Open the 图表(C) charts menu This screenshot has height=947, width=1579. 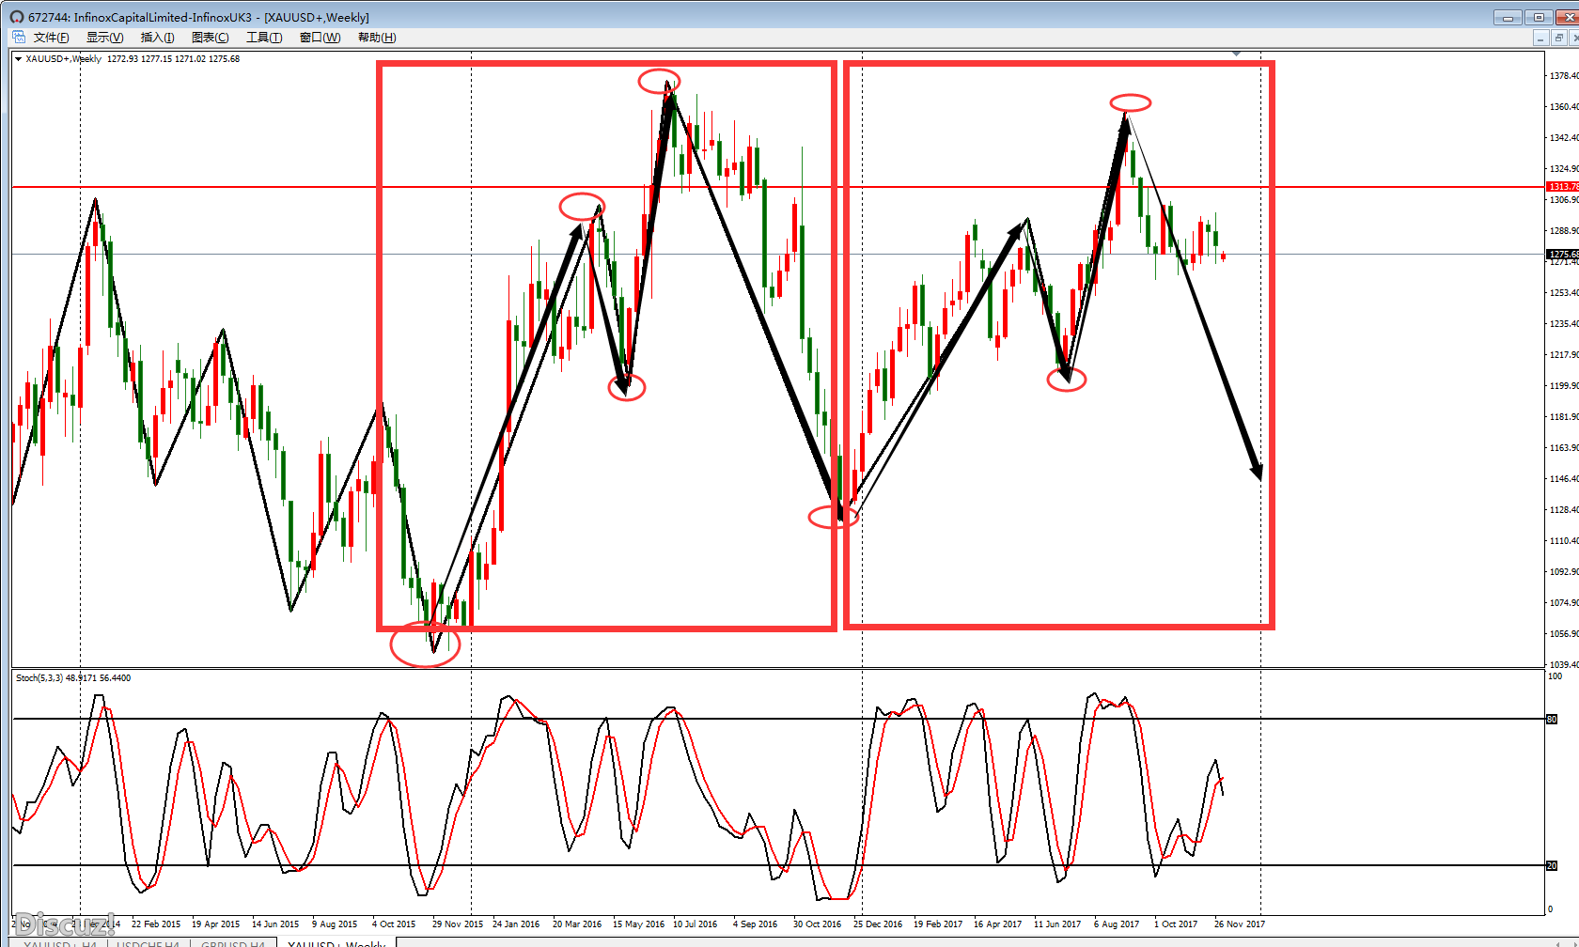[210, 38]
